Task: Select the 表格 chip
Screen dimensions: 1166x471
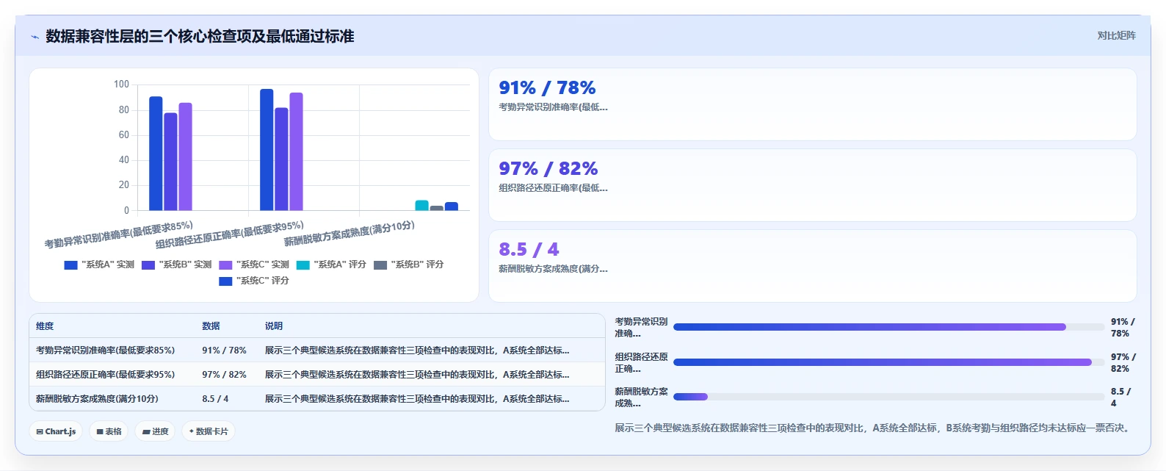Action: point(109,431)
